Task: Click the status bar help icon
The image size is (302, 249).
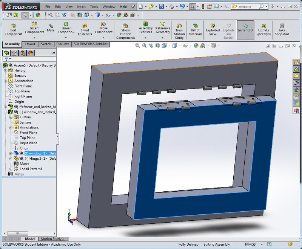Action: (269, 244)
